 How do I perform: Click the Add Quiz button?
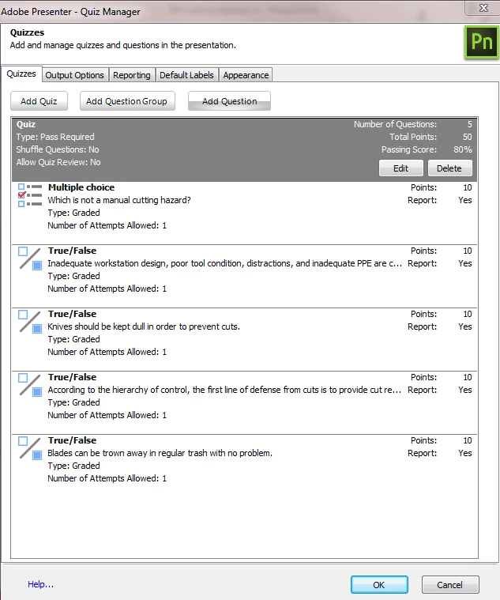(39, 101)
